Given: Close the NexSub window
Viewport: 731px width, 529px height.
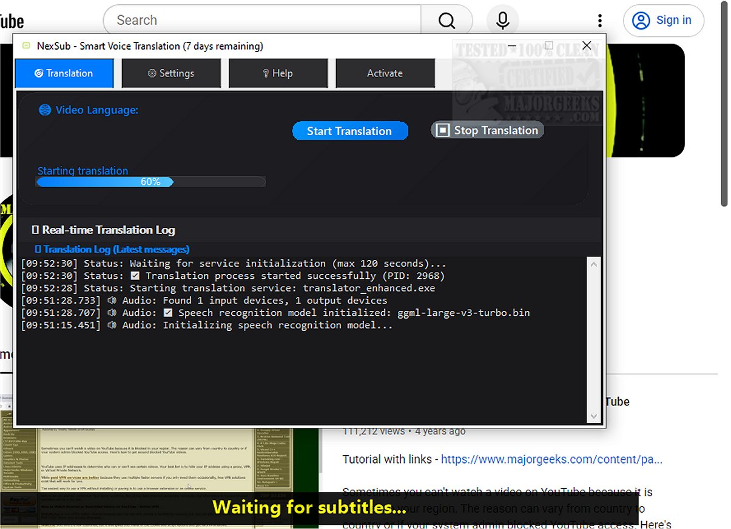Looking at the screenshot, I should tap(587, 45).
